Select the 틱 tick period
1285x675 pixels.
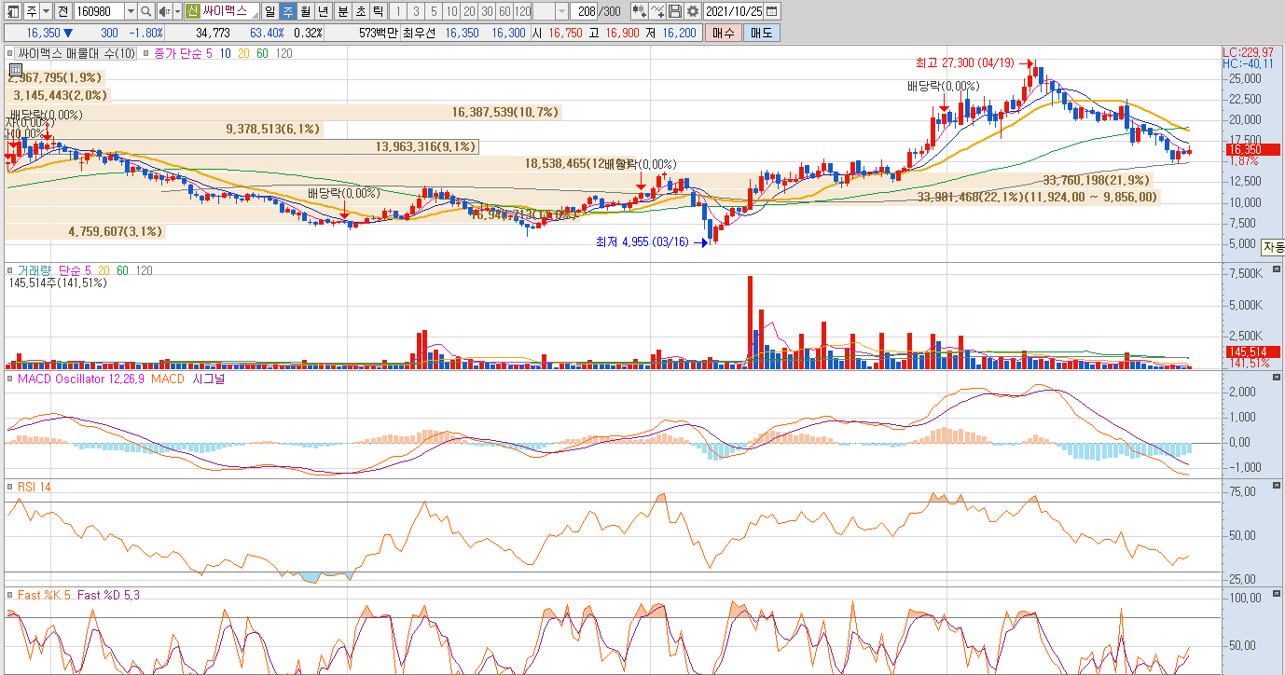[x=377, y=11]
